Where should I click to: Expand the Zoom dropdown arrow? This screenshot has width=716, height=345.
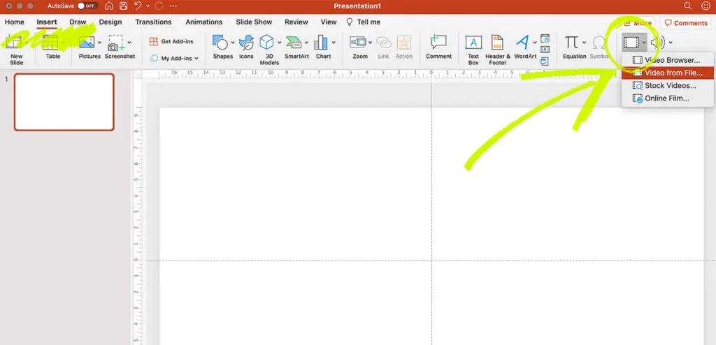pyautogui.click(x=370, y=43)
